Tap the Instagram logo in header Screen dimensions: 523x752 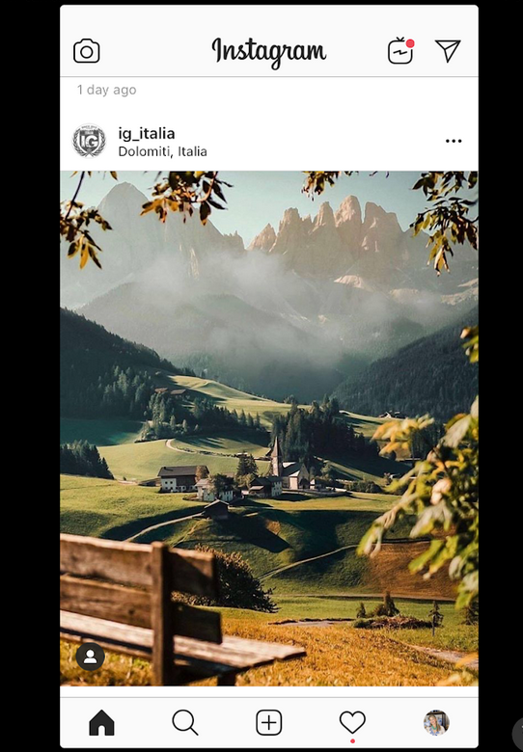pyautogui.click(x=268, y=52)
